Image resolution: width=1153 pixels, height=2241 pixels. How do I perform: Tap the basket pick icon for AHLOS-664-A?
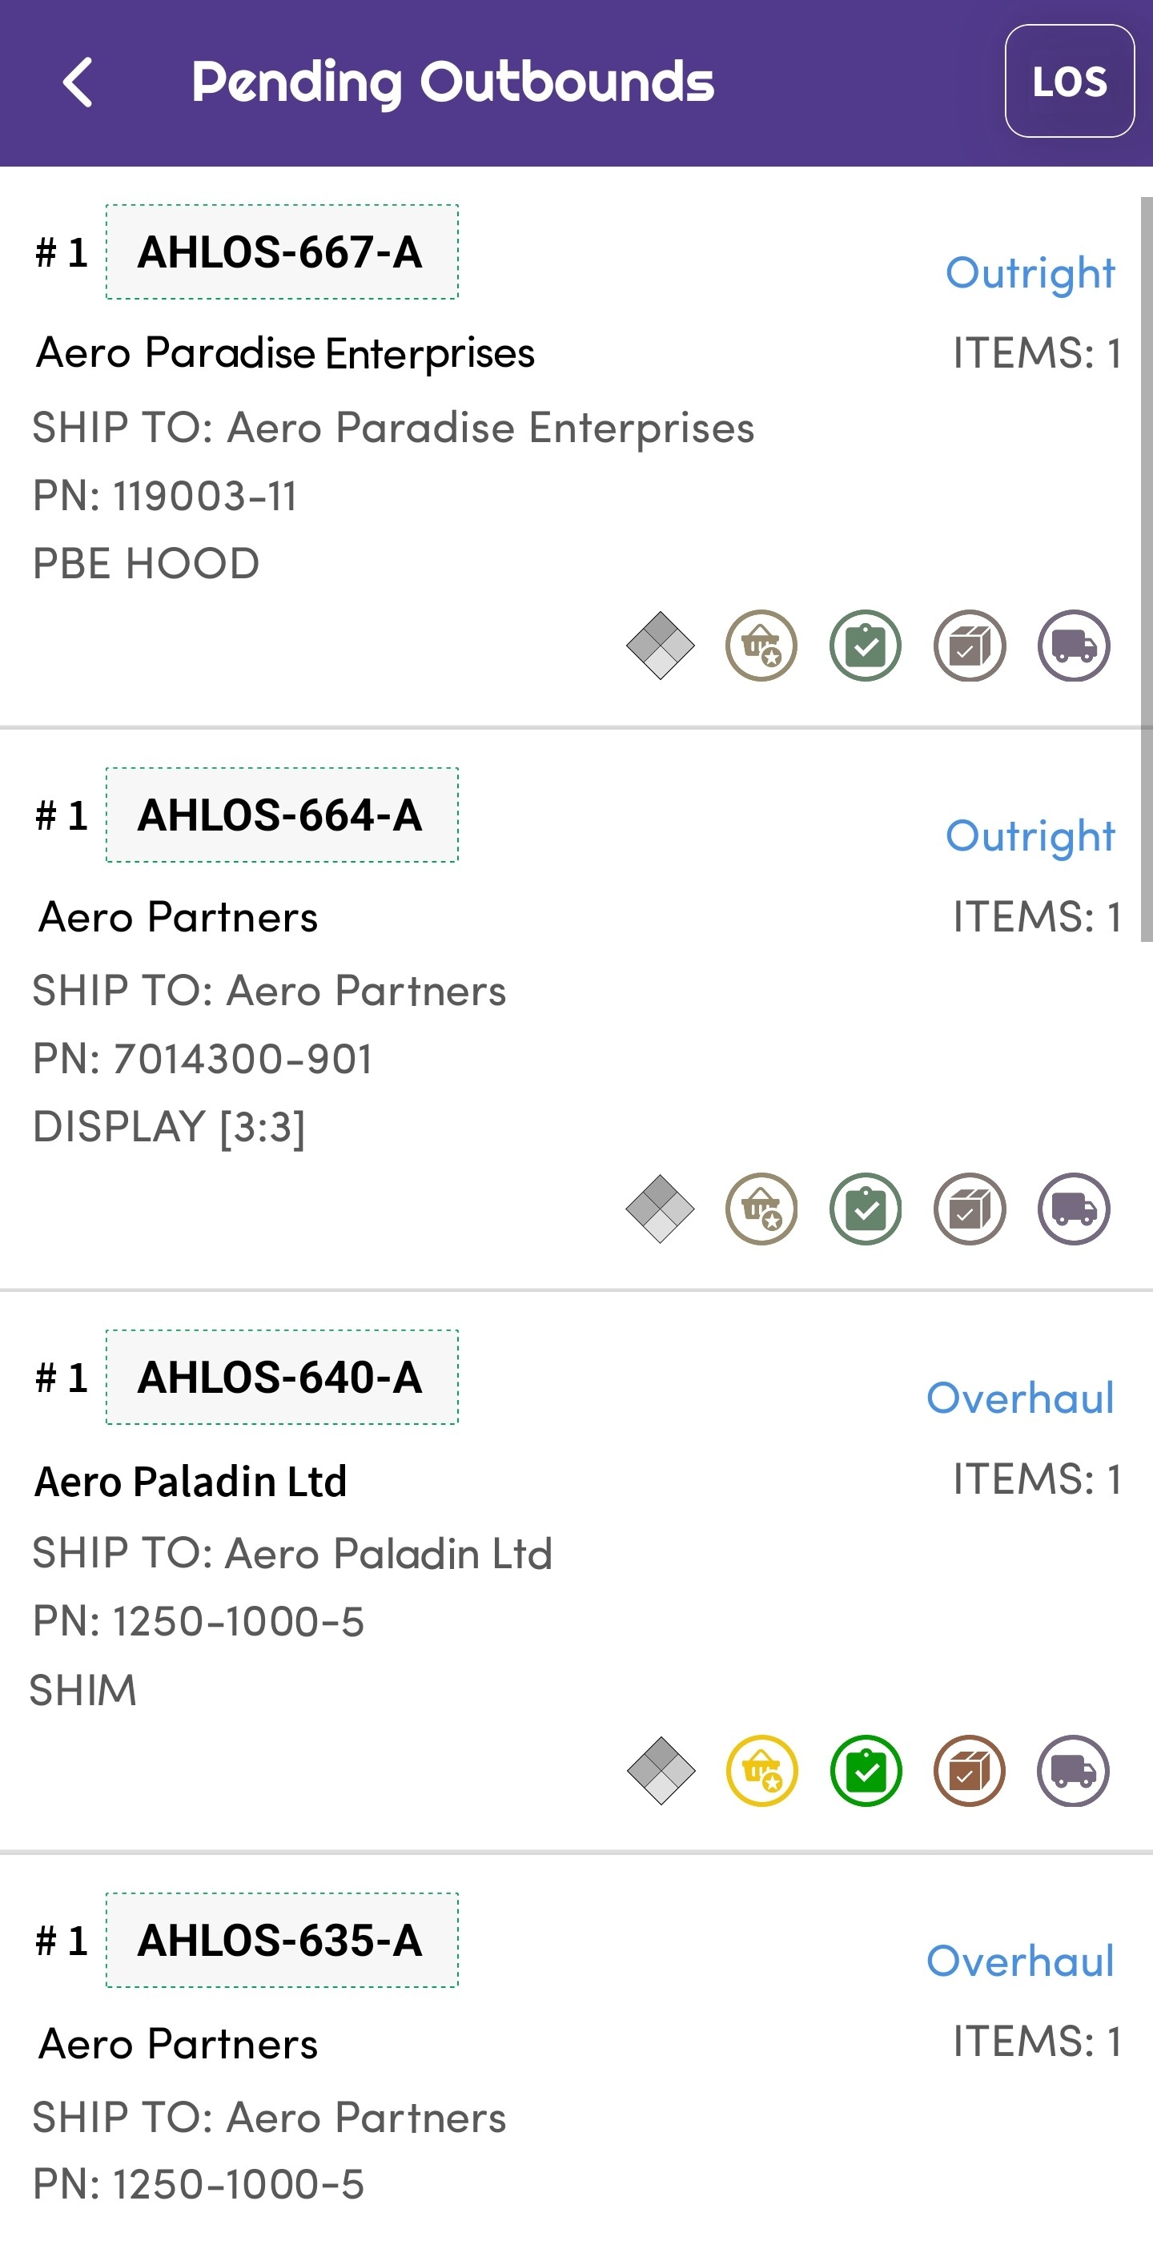point(761,1209)
